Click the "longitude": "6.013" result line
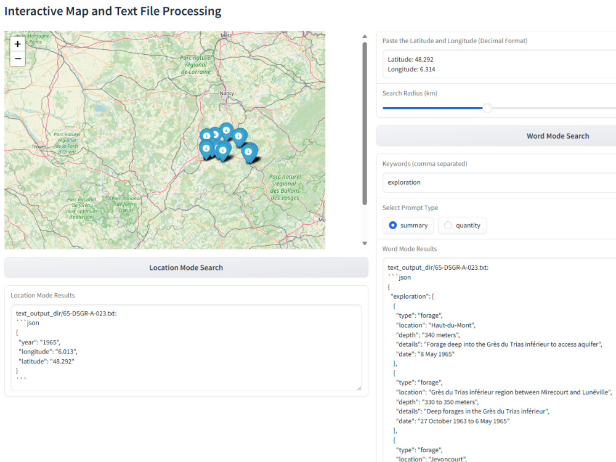The image size is (616, 462). [x=48, y=352]
